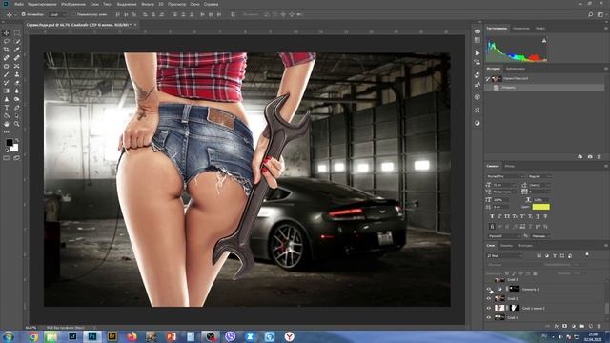Screen dimensions: 610x343
Task: Open font family dropdown in Character panel
Action: 505,176
